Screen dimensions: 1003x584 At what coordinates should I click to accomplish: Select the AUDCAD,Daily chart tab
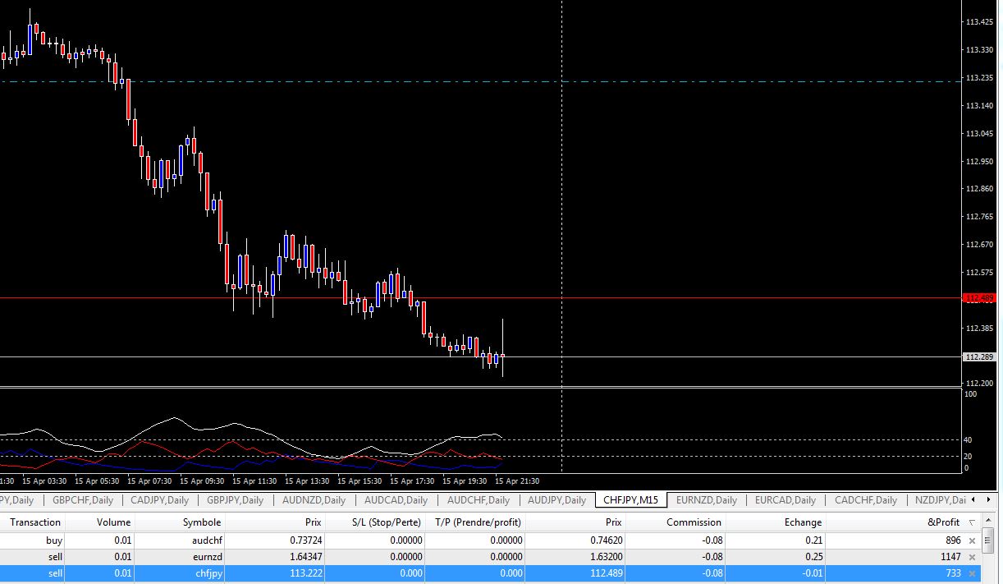click(396, 500)
